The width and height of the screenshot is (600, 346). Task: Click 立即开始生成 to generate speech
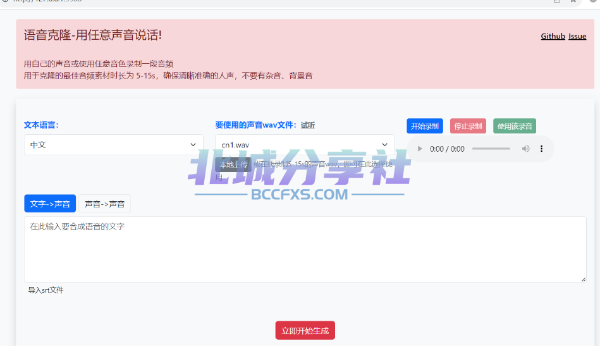click(305, 330)
